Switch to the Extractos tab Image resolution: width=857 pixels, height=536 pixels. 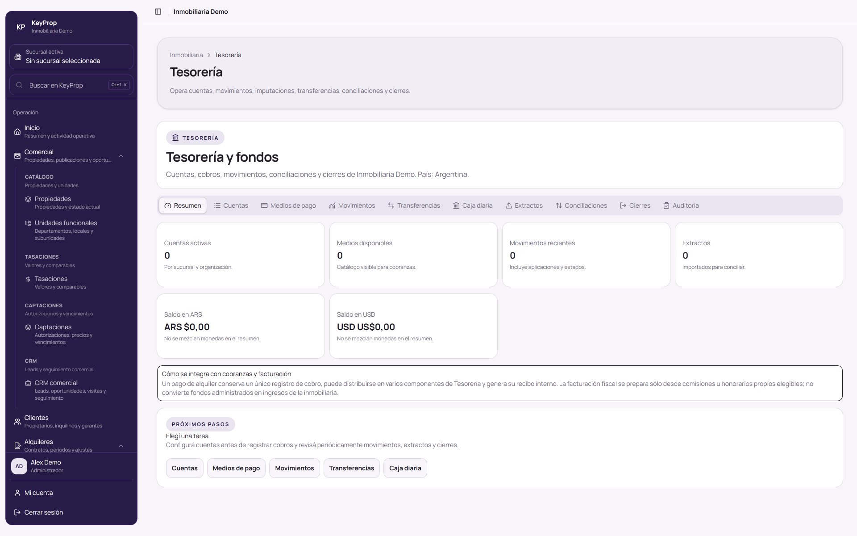524,205
